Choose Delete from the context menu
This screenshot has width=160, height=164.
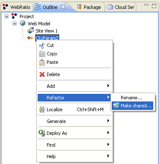tap(74, 74)
